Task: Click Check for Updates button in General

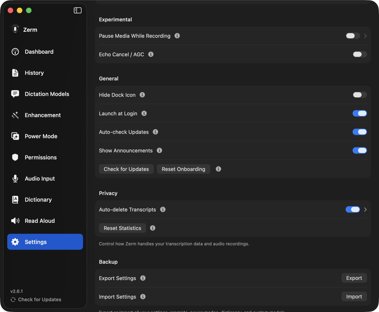Action: click(x=126, y=169)
